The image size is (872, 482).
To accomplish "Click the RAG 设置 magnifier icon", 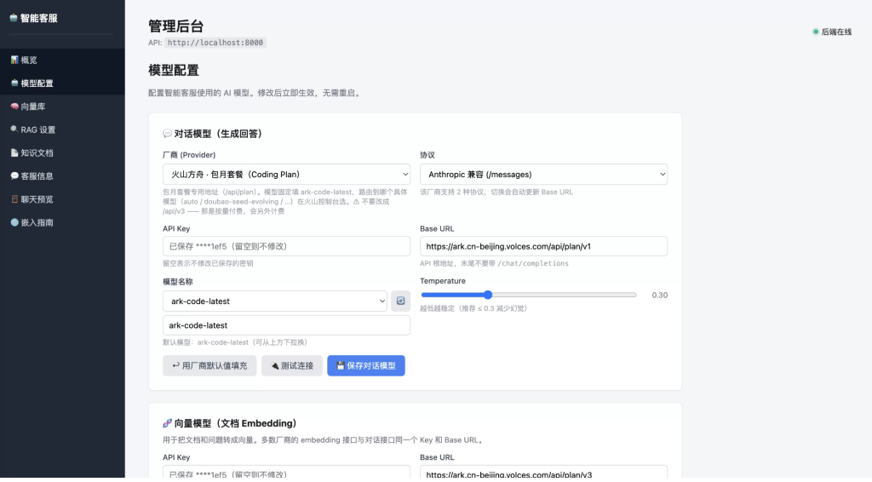I will tap(14, 129).
